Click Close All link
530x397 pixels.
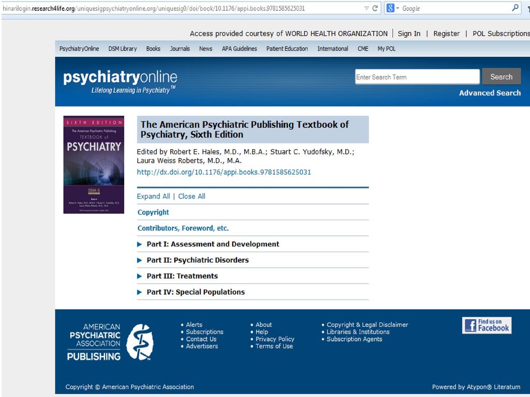pyautogui.click(x=192, y=196)
